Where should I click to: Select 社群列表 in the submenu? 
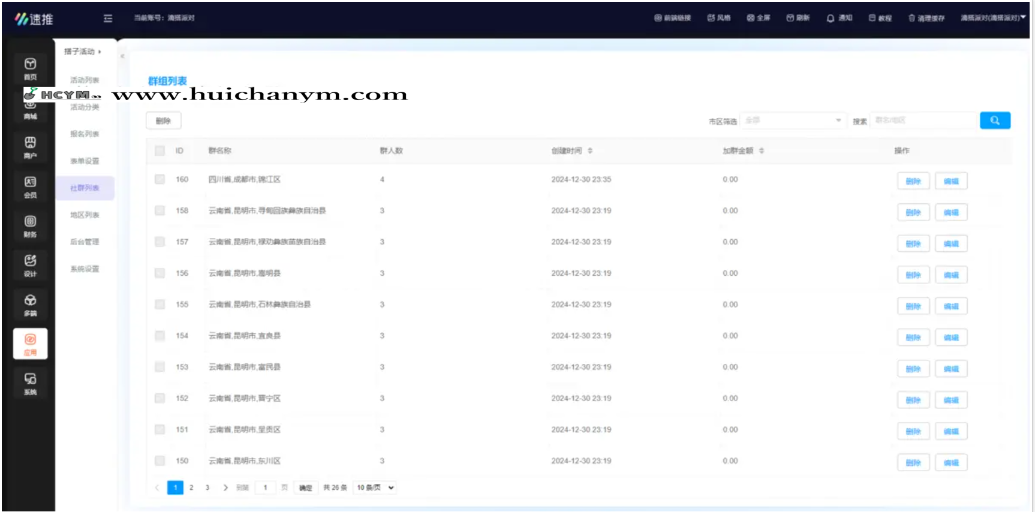point(85,188)
